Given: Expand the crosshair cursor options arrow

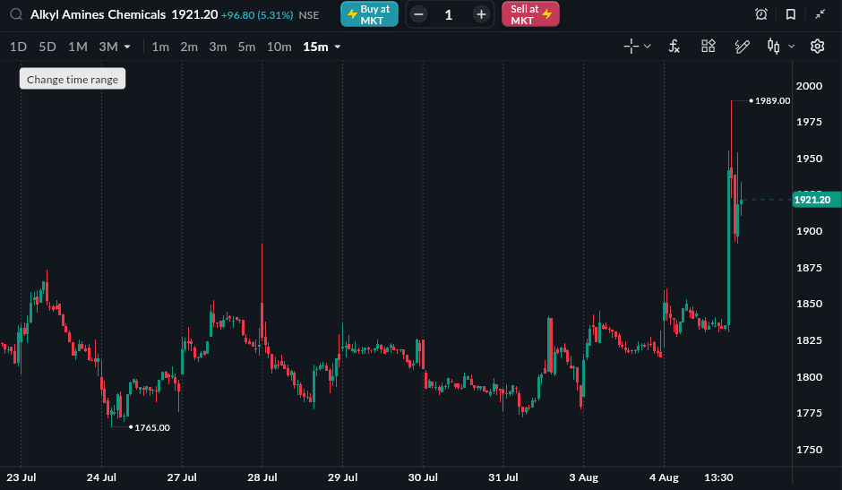Looking at the screenshot, I should coord(647,47).
